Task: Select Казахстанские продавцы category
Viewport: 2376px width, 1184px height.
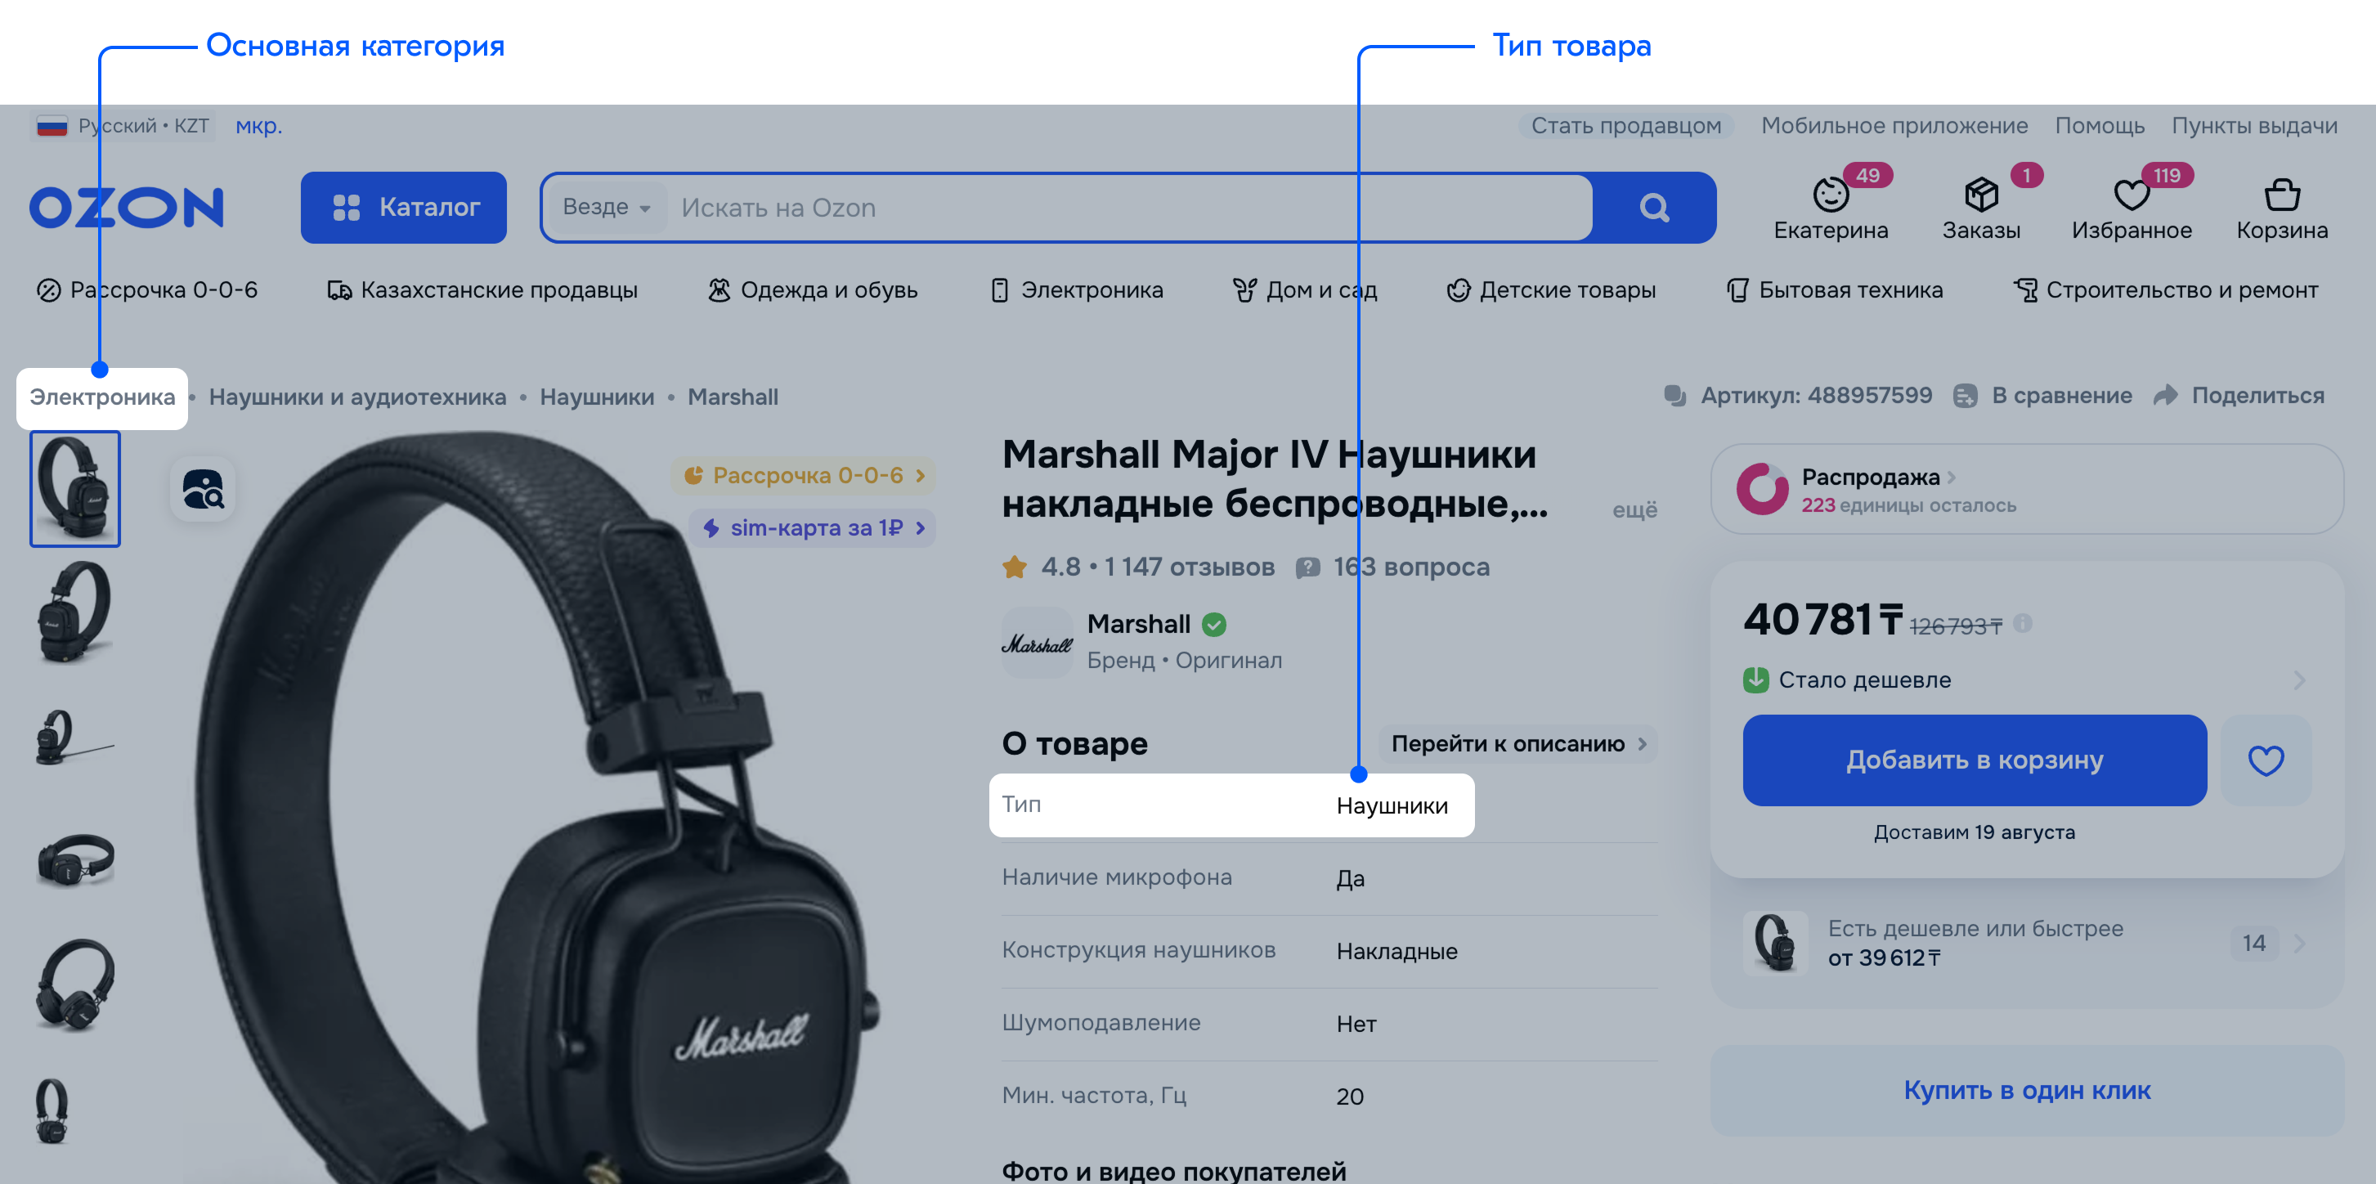Action: (482, 289)
